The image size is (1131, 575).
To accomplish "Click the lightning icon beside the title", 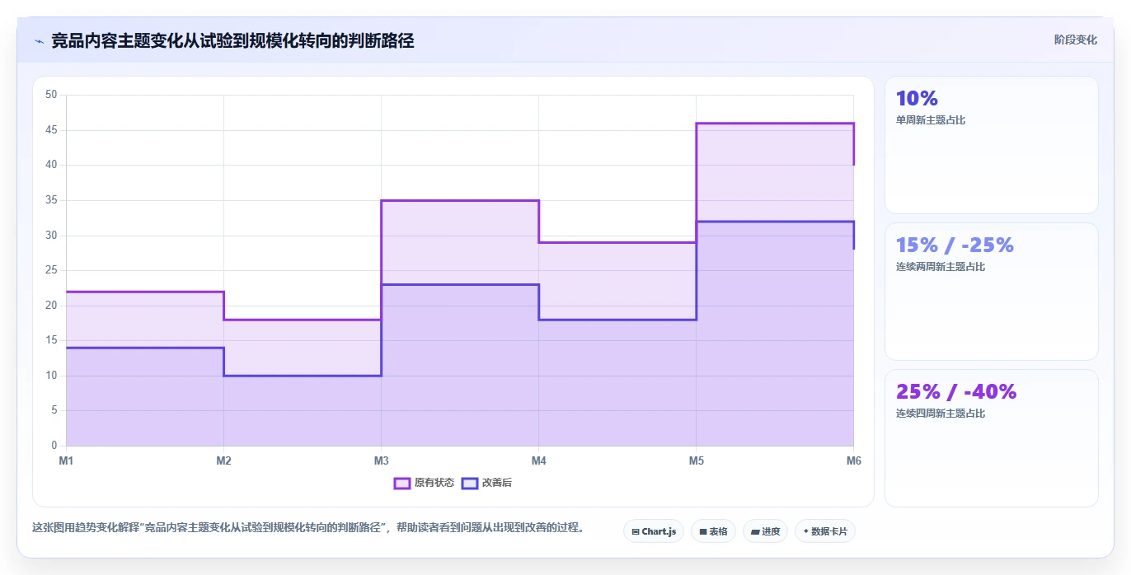I will pos(39,40).
